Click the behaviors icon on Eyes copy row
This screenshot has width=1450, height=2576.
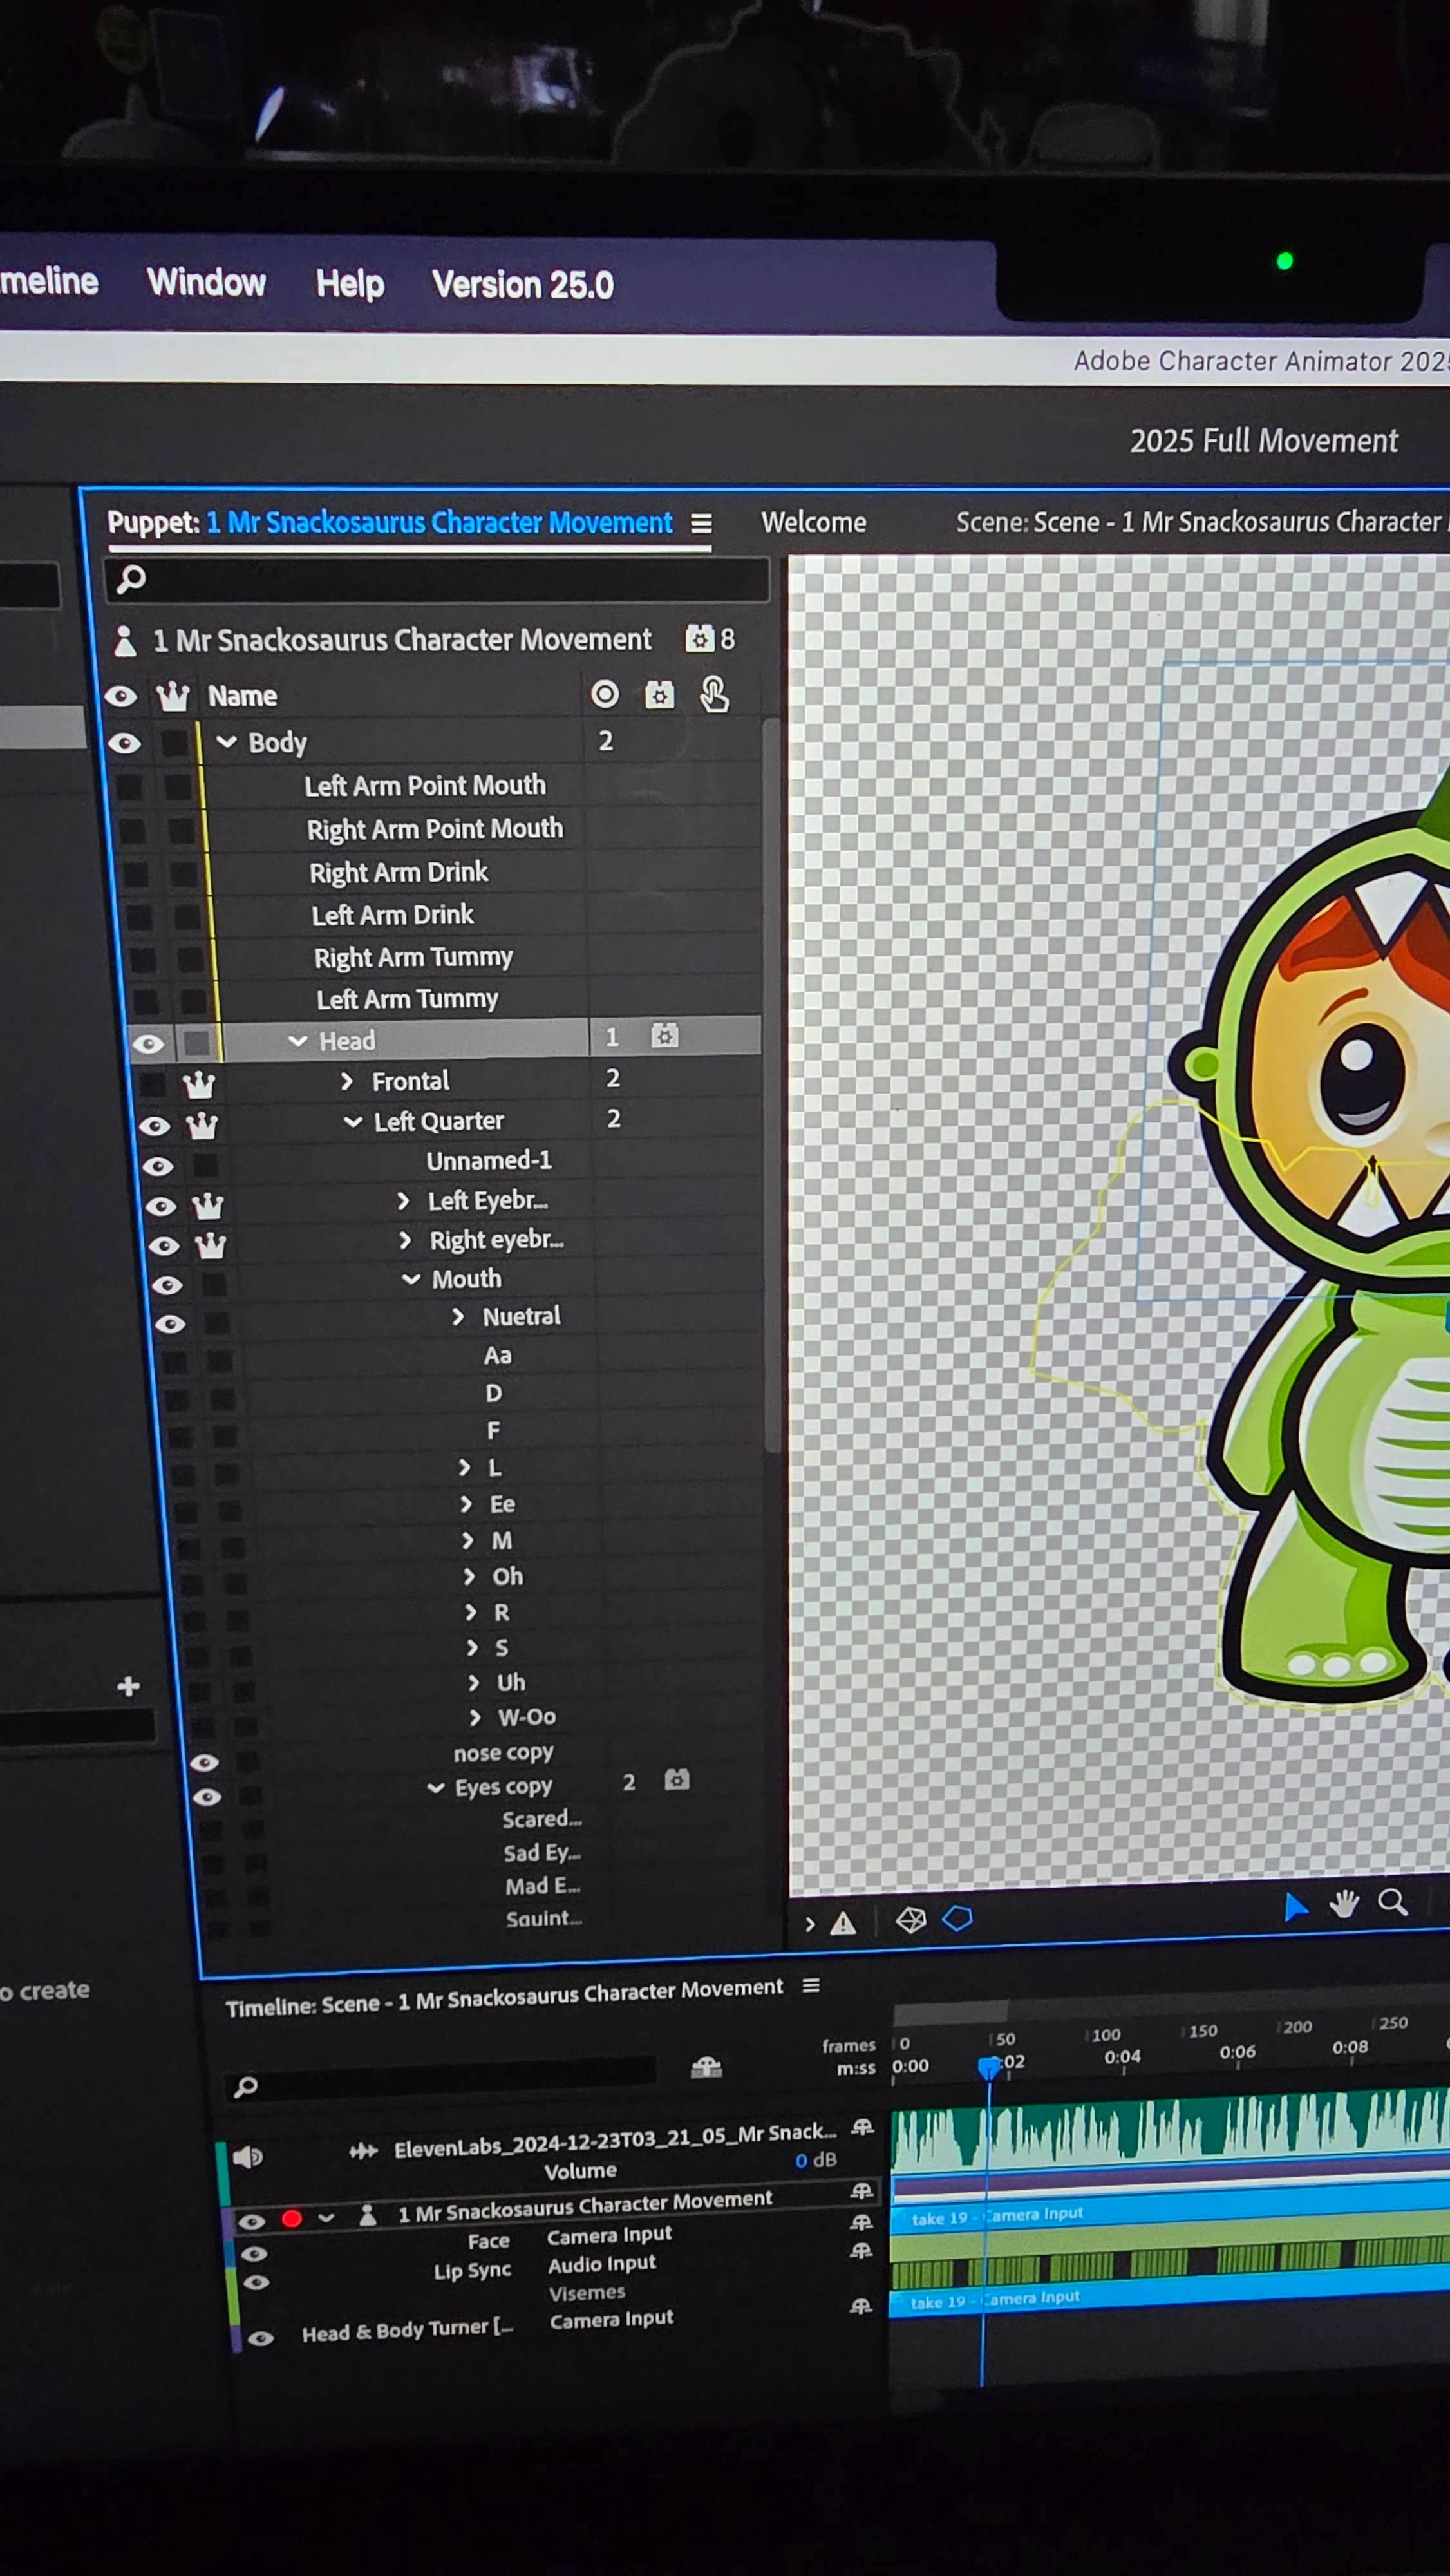pos(677,1780)
